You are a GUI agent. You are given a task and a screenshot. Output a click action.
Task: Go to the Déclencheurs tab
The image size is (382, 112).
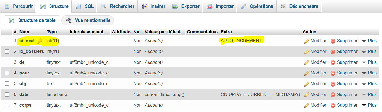299,6
